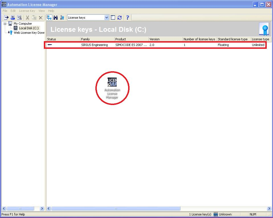The height and width of the screenshot is (218, 273).
Task: Close the Automation License Manager window
Action: (x=269, y=4)
